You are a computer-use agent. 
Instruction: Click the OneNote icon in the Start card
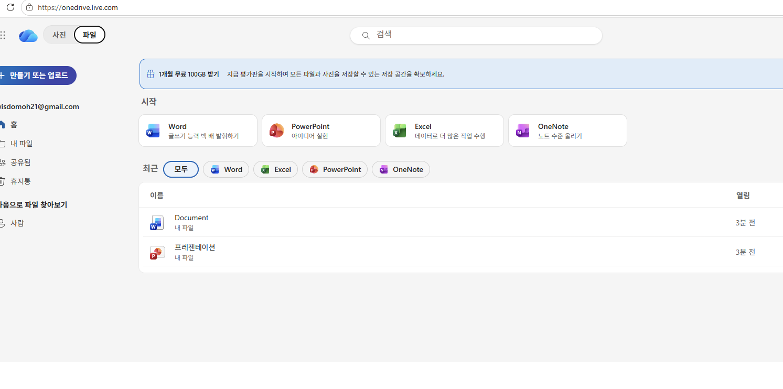523,131
